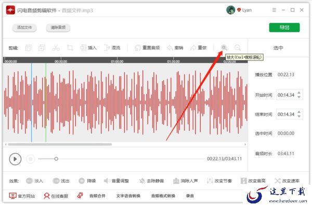Switch to the 选中 tab
This screenshot has width=312, height=205.
tap(278, 48)
